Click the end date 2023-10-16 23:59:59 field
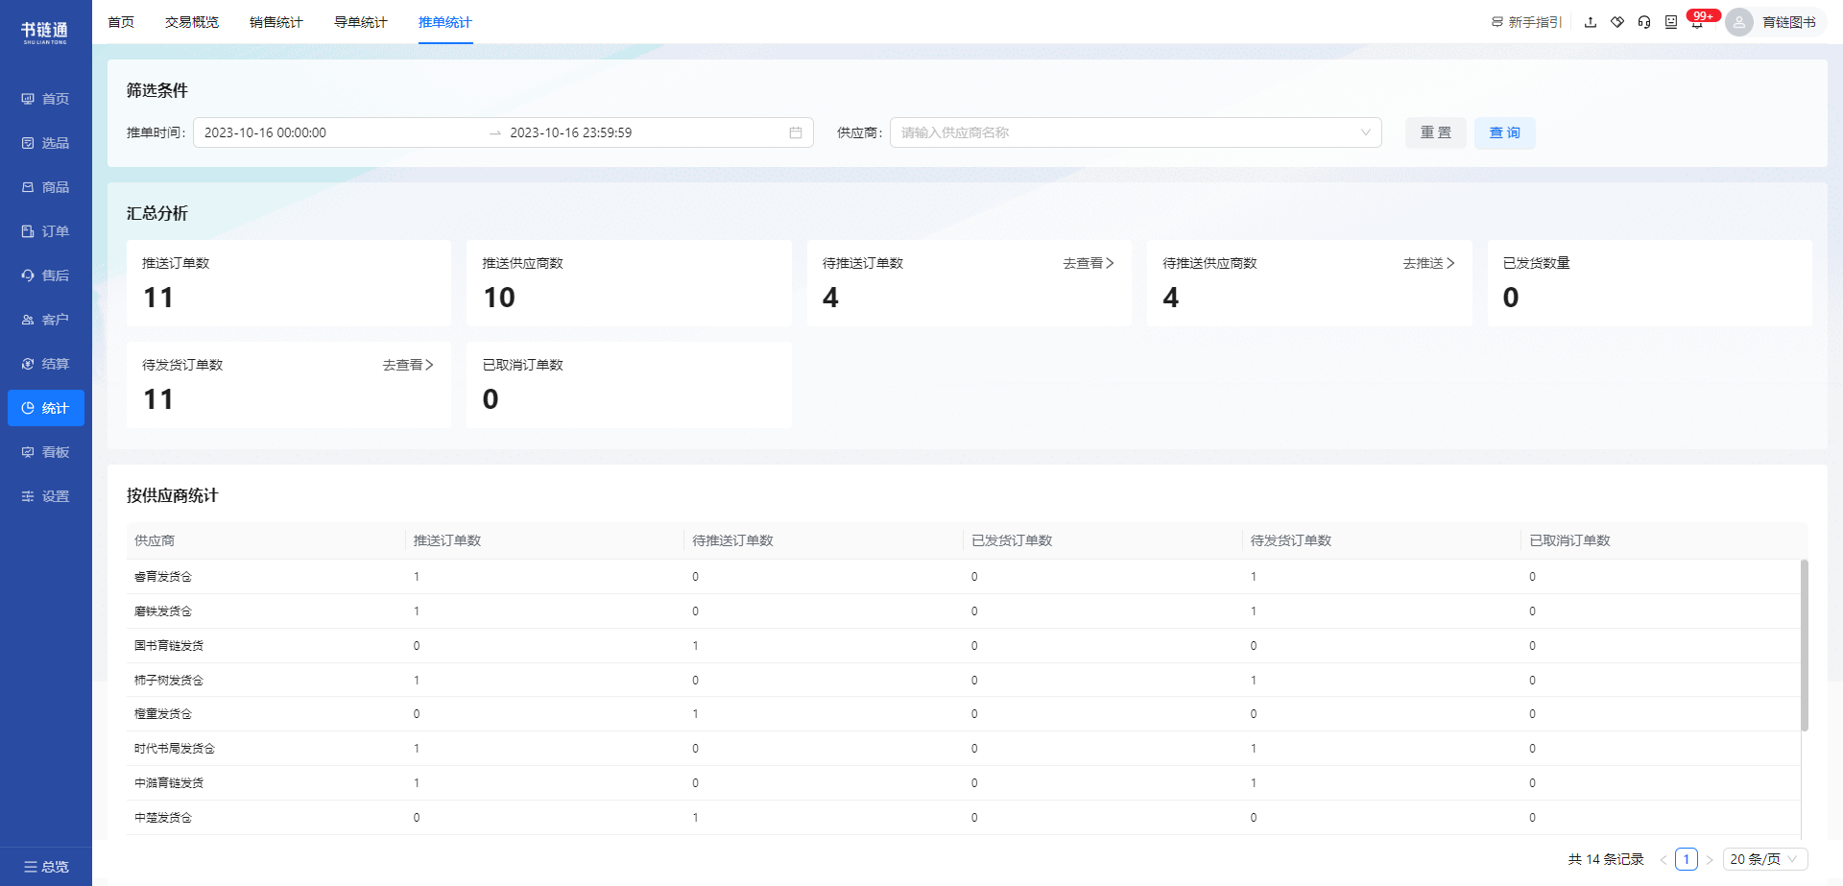The width and height of the screenshot is (1843, 886). 643,132
